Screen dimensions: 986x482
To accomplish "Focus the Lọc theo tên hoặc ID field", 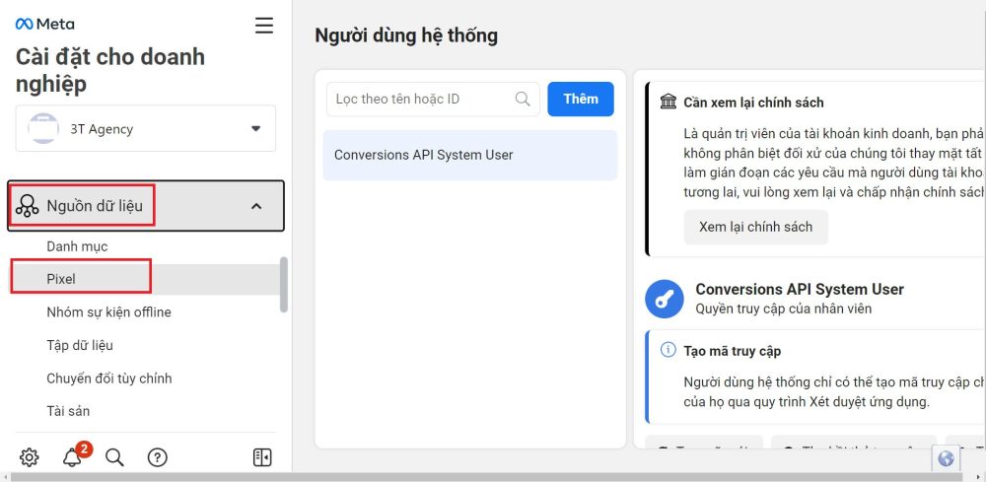I will (433, 99).
